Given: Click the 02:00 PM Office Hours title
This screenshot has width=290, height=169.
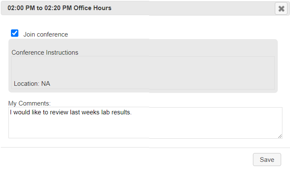Looking at the screenshot, I should [59, 8].
